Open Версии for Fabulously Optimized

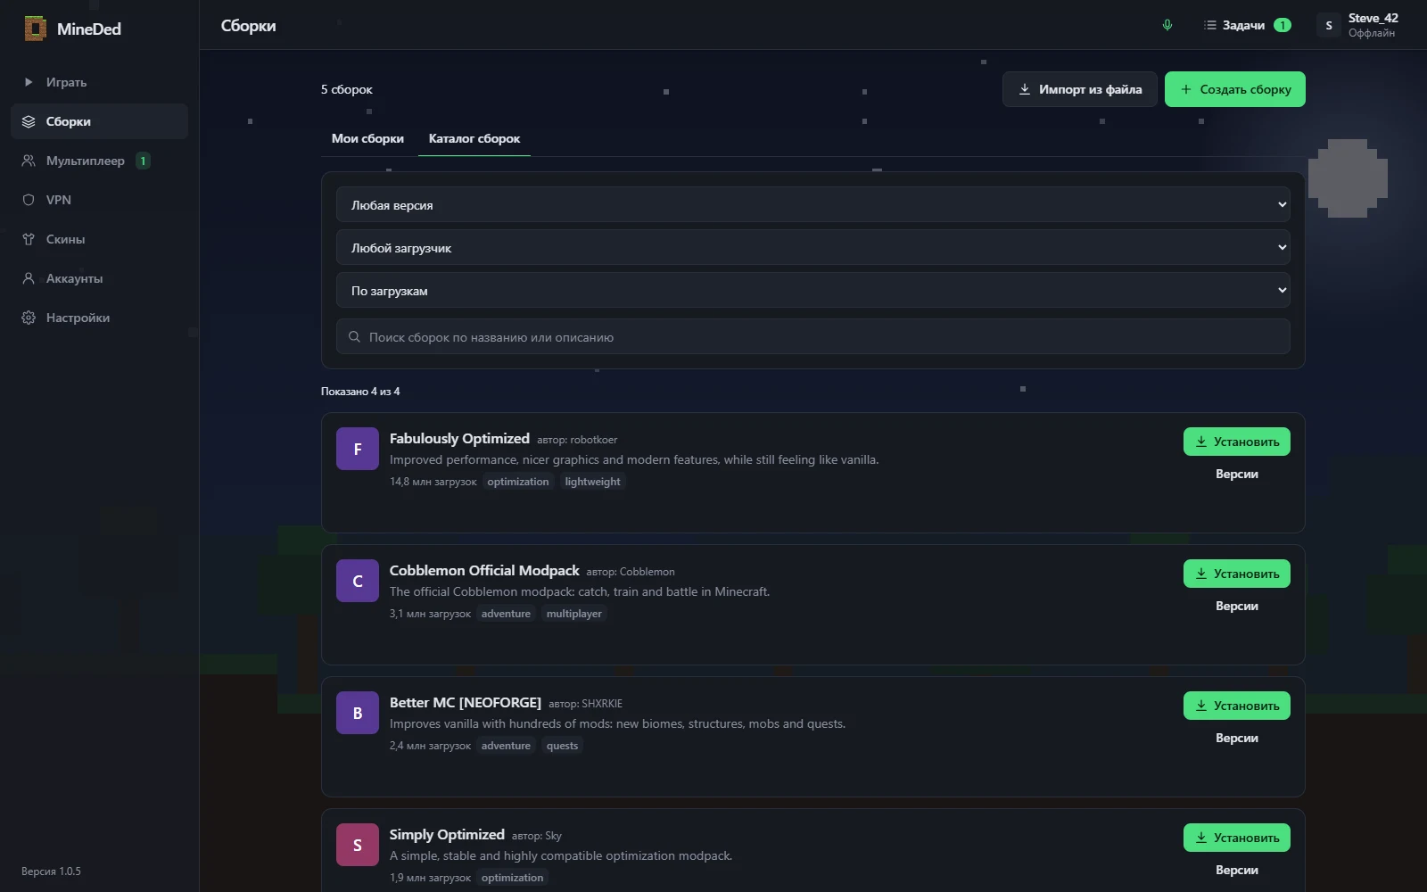pos(1237,474)
